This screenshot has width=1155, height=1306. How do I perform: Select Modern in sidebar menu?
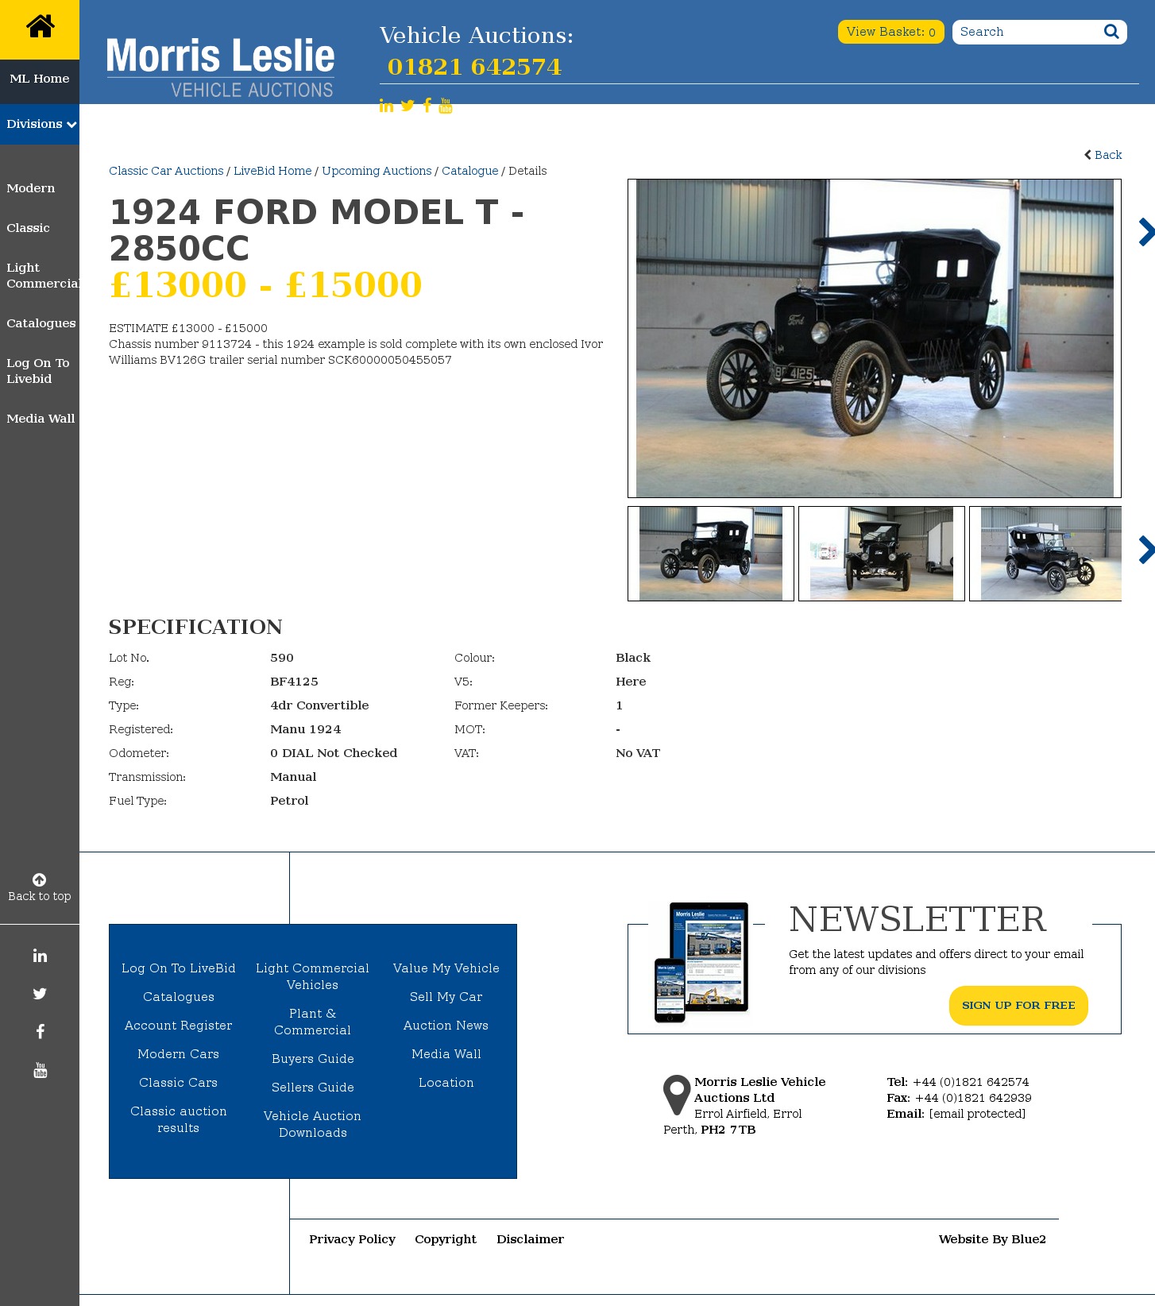coord(31,188)
